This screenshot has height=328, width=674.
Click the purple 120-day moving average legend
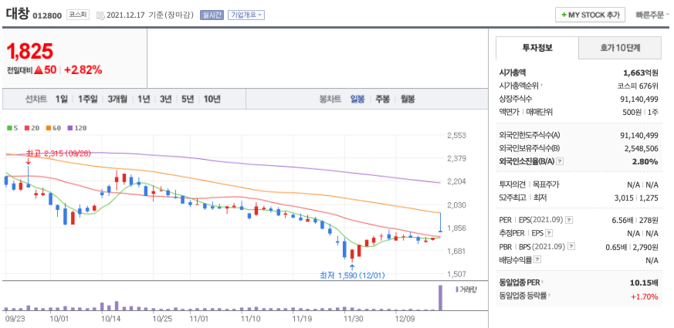(77, 128)
